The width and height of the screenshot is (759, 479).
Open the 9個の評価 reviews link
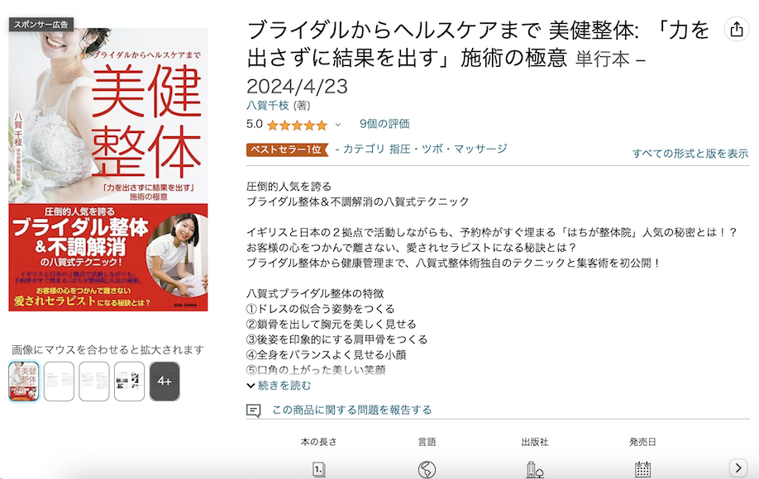tap(384, 124)
